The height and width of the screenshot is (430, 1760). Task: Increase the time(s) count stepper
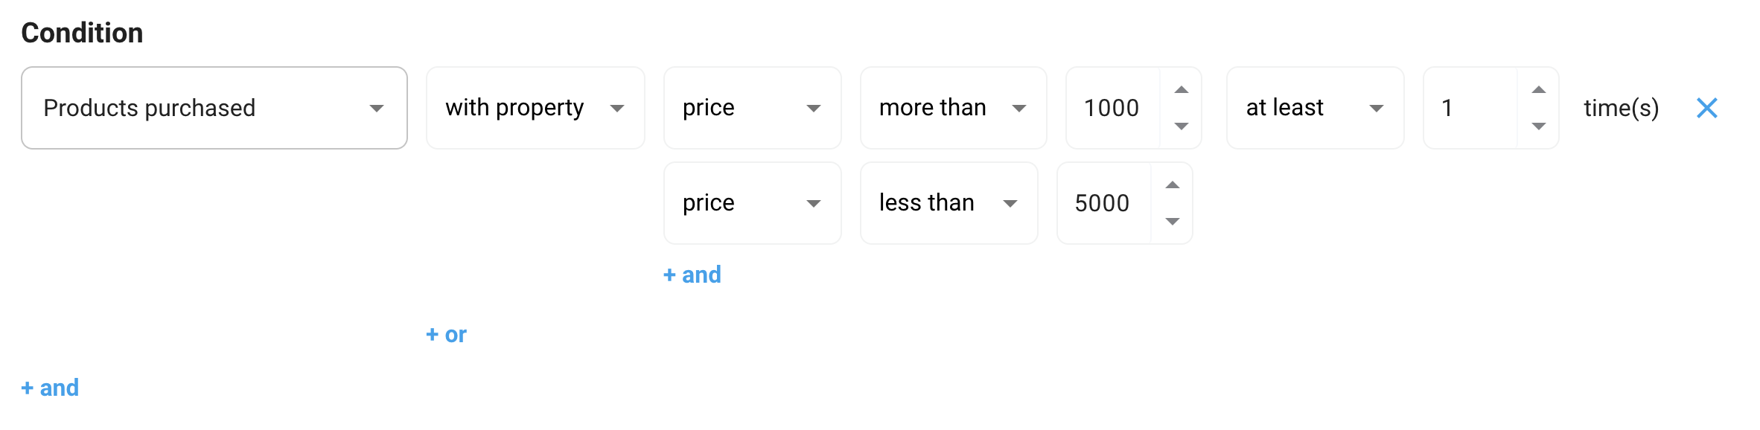click(x=1538, y=90)
